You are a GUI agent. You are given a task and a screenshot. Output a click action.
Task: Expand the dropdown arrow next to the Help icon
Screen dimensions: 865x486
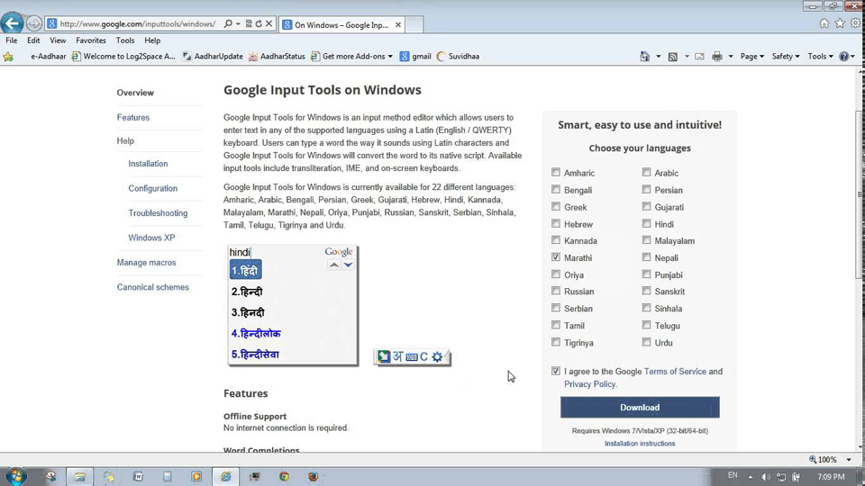point(853,56)
